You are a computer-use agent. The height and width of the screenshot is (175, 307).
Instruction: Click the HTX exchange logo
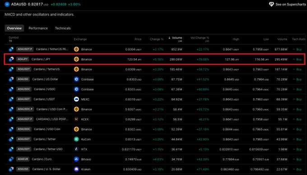click(76, 149)
